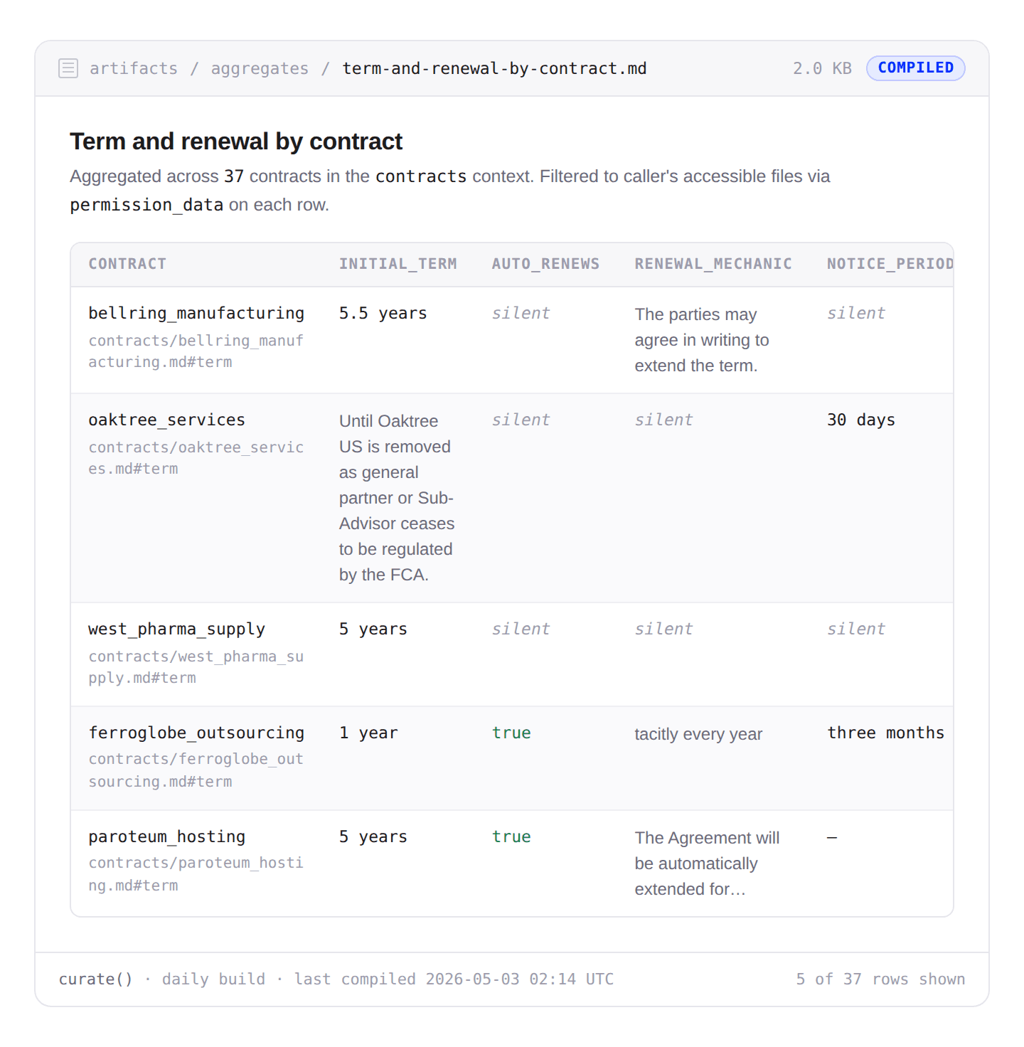Viewport: 1024px width, 1047px height.
Task: Open the artifacts breadcrumb
Action: tap(134, 68)
